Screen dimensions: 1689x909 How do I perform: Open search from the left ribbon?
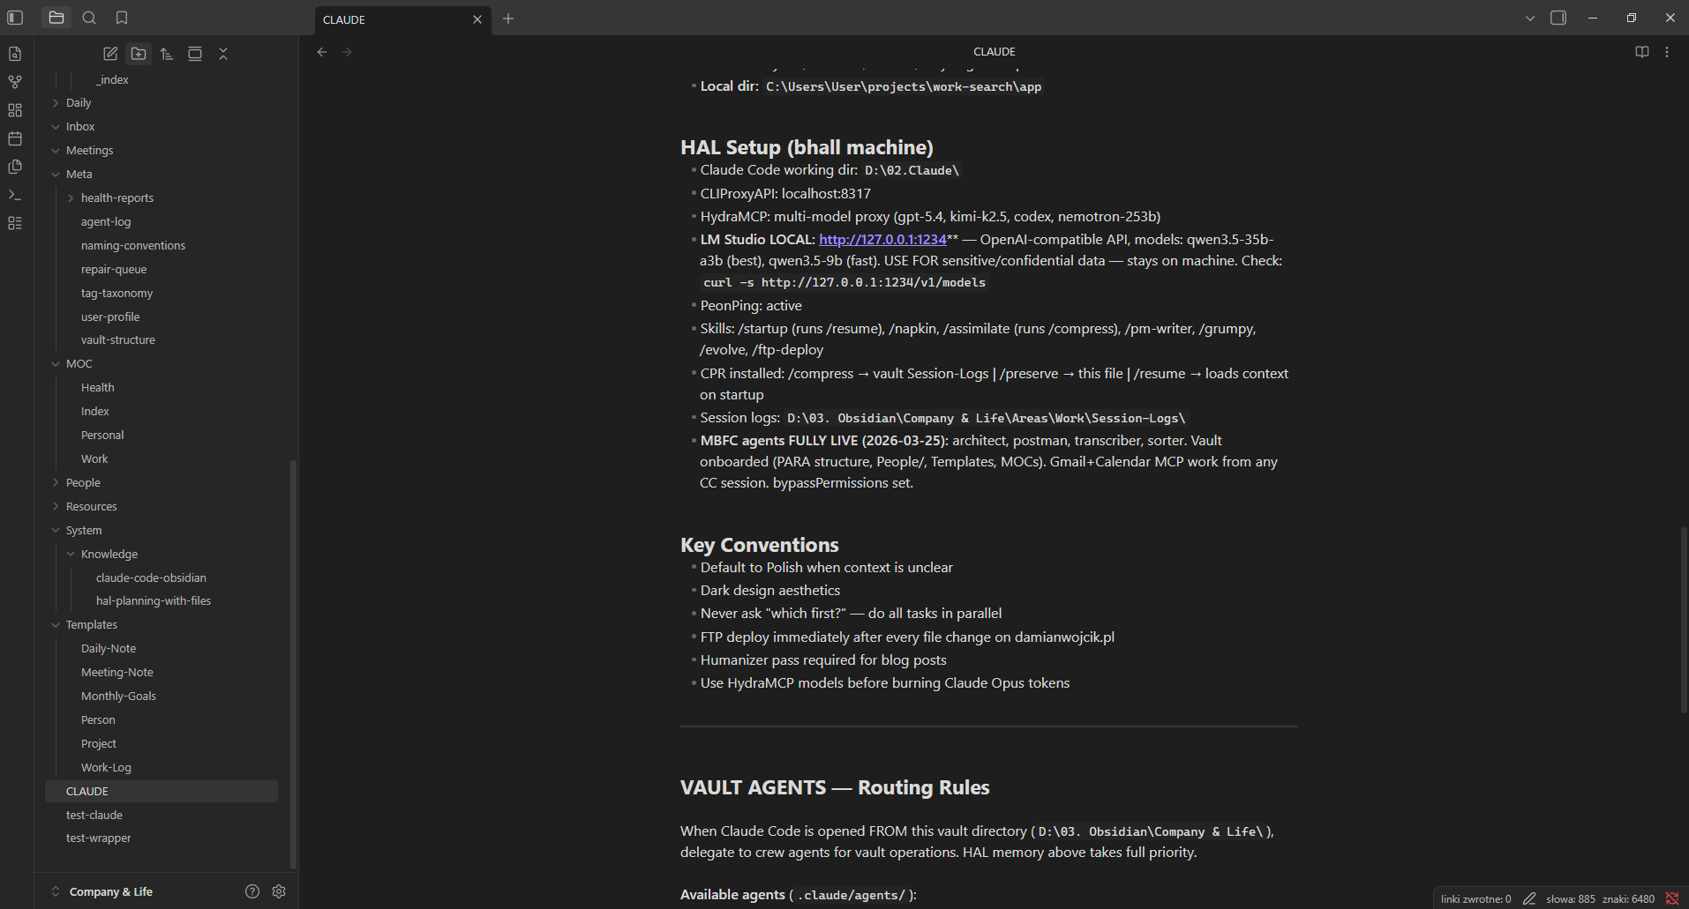click(x=89, y=18)
